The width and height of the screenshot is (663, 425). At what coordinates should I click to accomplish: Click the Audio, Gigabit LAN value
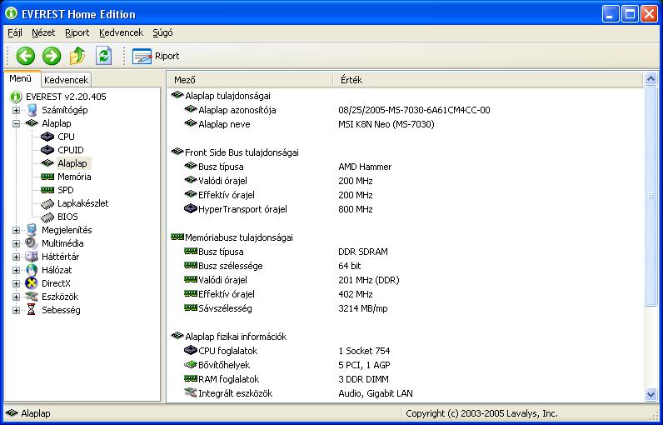[376, 393]
